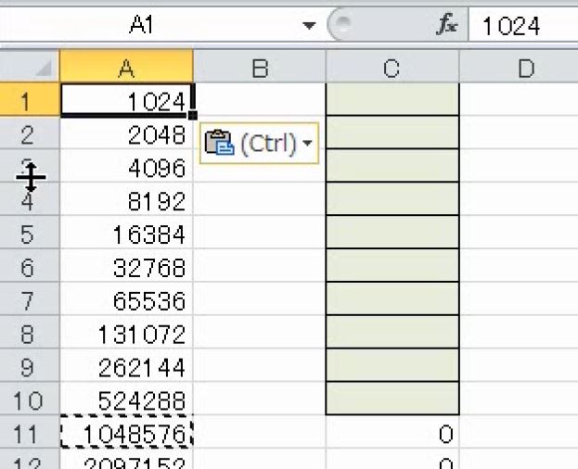Select row 11 header

[30, 431]
